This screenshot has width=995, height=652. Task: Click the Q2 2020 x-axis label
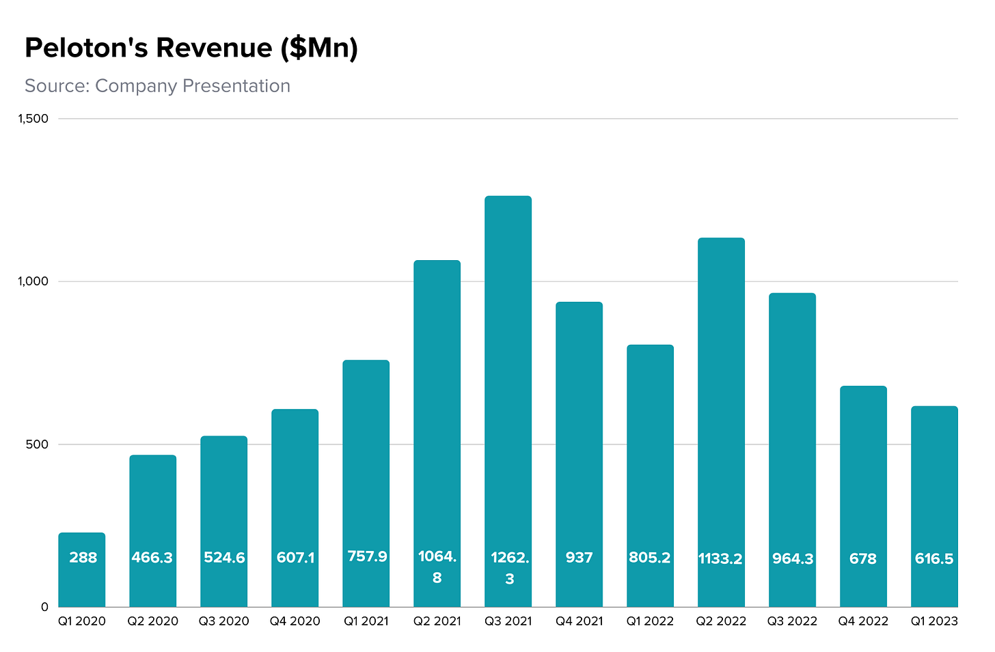[x=153, y=621]
